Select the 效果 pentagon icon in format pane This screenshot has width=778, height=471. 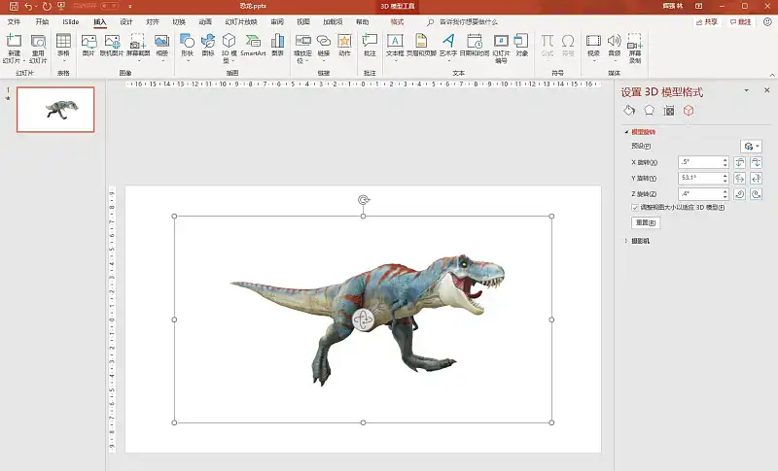tap(649, 110)
